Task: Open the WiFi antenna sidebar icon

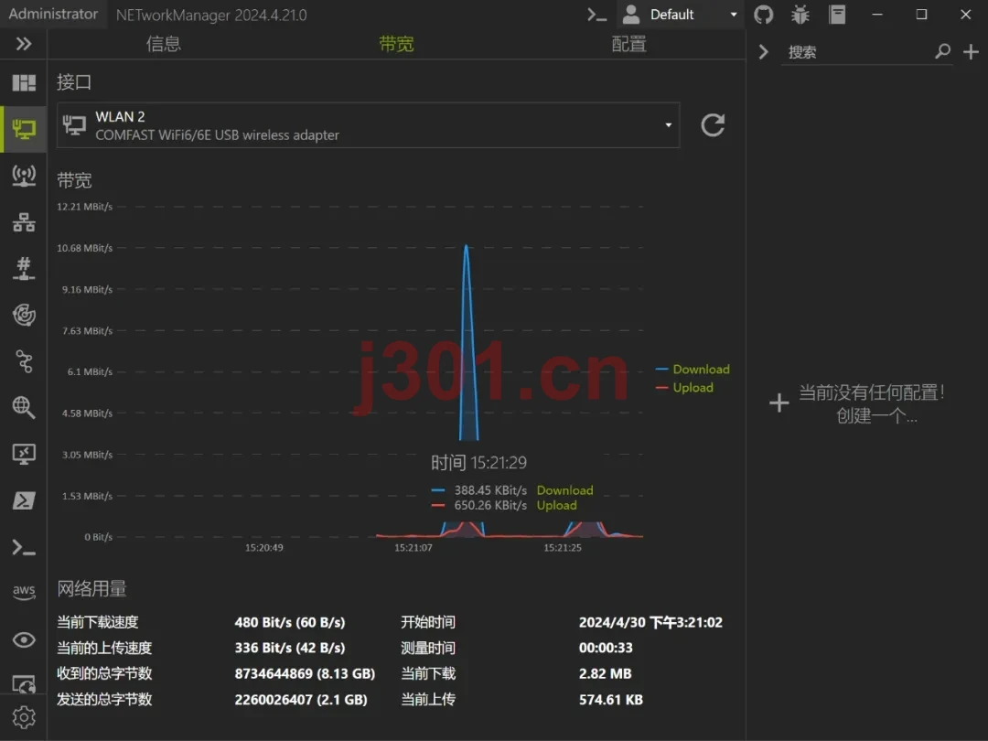Action: click(23, 176)
